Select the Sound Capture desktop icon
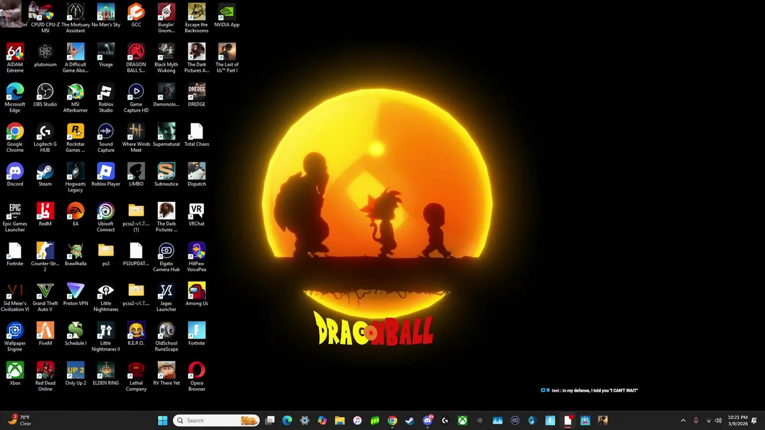This screenshot has width=765, height=430. pyautogui.click(x=106, y=137)
